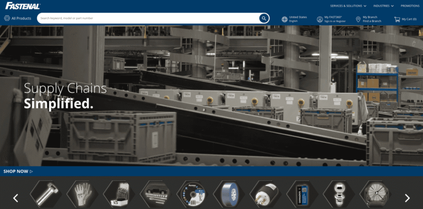Viewport: 423px width, 209px height.
Task: Open the shopping cart icon
Action: coord(397,19)
